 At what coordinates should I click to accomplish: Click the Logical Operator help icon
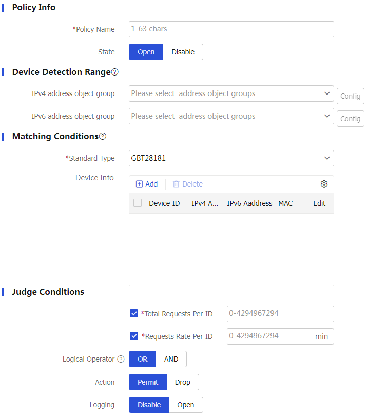(121, 360)
